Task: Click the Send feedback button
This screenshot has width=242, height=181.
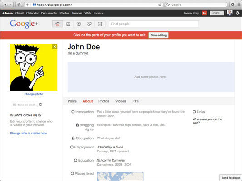Action: coord(231,178)
